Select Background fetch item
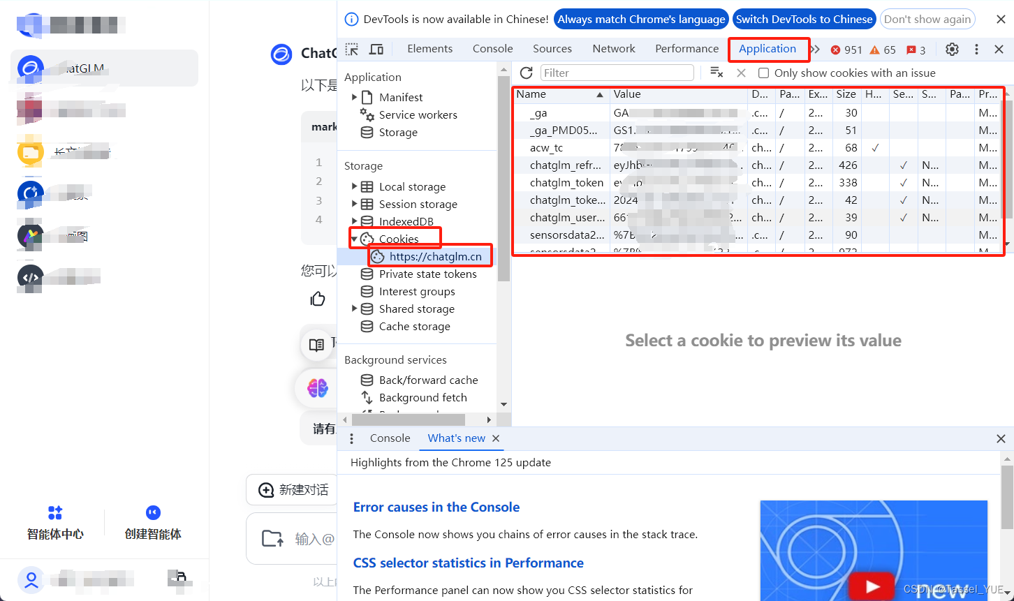Viewport: 1014px width, 601px height. [423, 397]
